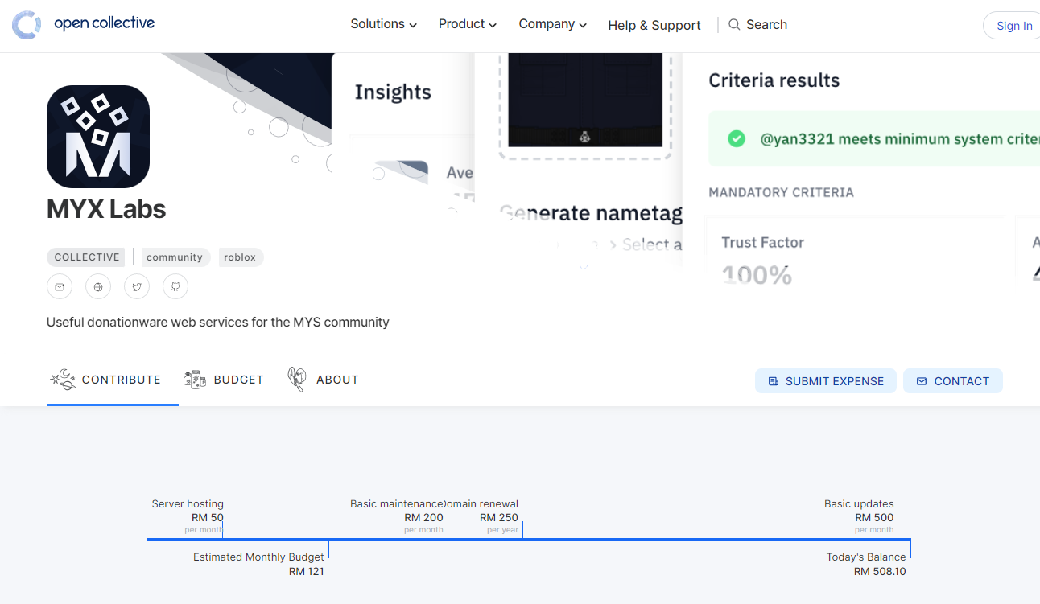Click the Basic maintenance RM 200 marker
1040x604 pixels.
click(397, 516)
